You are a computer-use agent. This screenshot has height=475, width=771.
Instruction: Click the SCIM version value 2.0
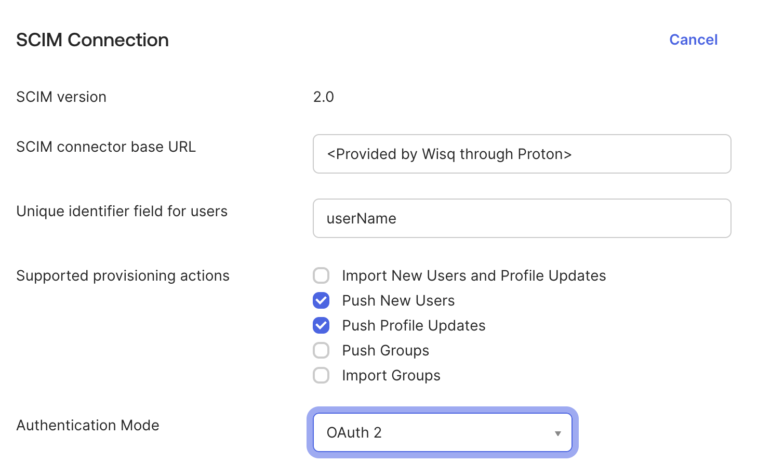point(323,97)
